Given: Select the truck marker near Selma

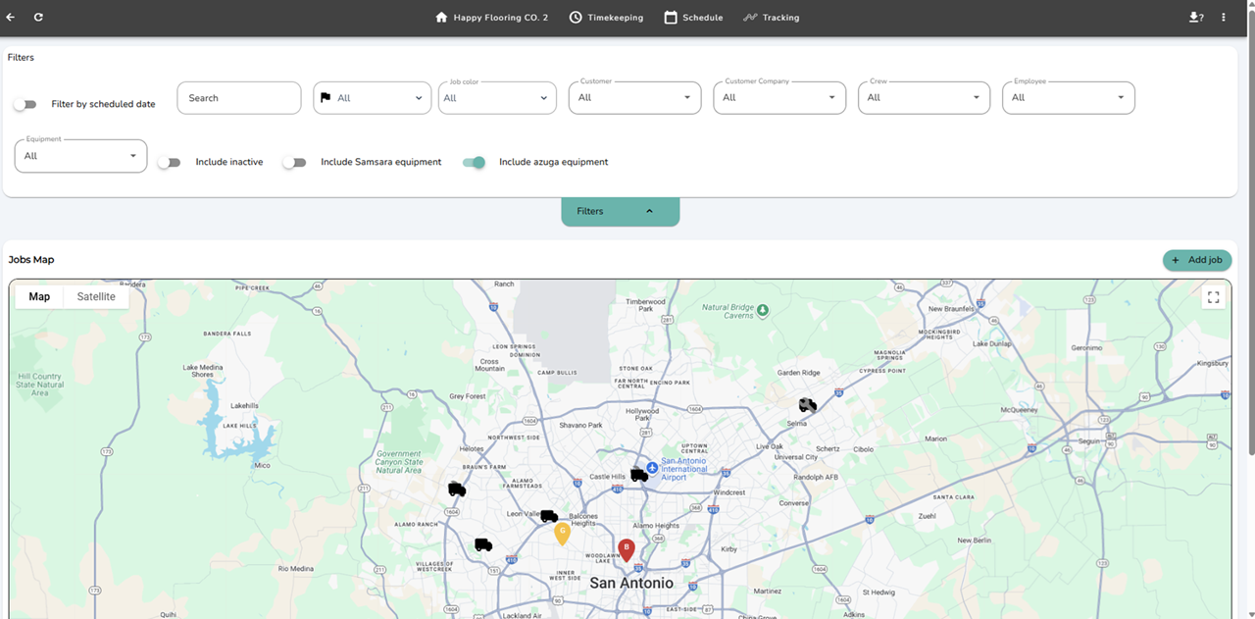Looking at the screenshot, I should (807, 405).
